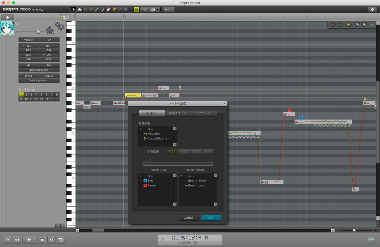The image size is (380, 247).
Task: Click the red pitch curve display icon
Action: click(x=333, y=25)
